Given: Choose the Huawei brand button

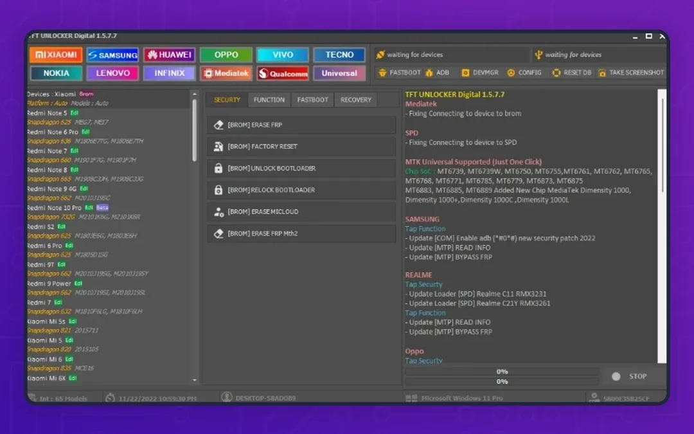Looking at the screenshot, I should [x=170, y=55].
